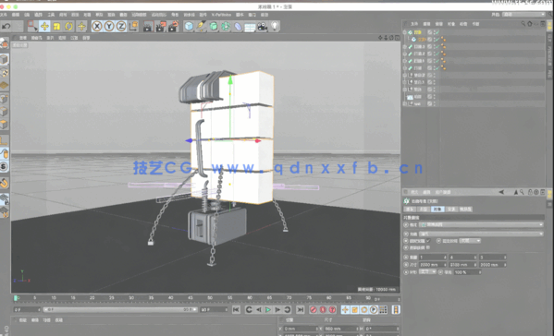The height and width of the screenshot is (336, 554).
Task: Activate the Scale tool
Action: (56, 27)
